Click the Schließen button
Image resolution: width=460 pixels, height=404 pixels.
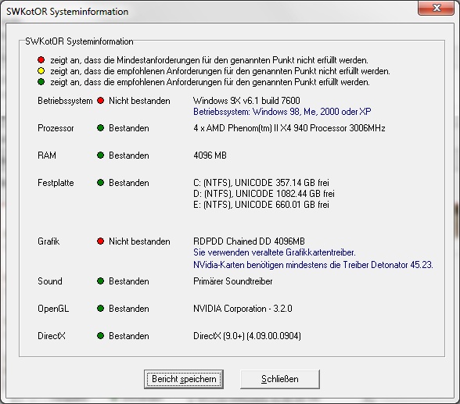click(280, 379)
